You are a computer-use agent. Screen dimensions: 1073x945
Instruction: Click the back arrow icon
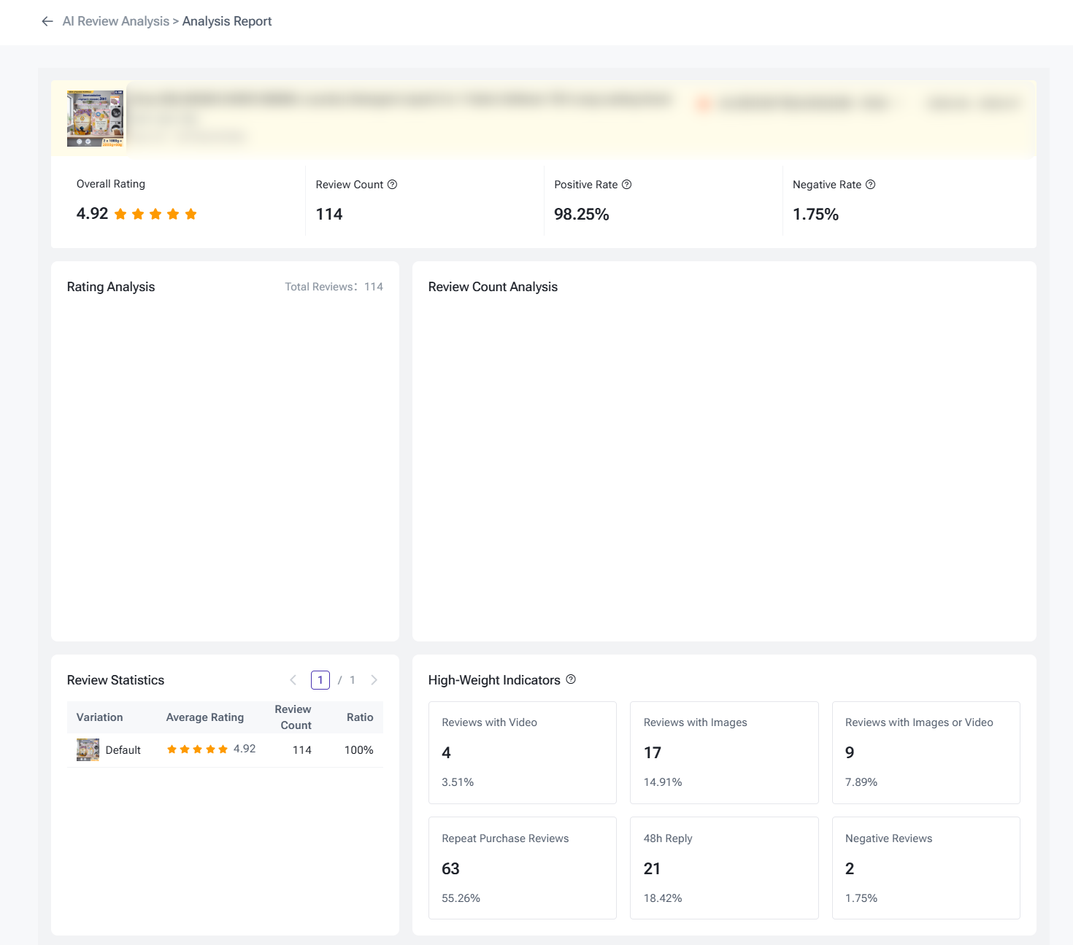coord(47,21)
